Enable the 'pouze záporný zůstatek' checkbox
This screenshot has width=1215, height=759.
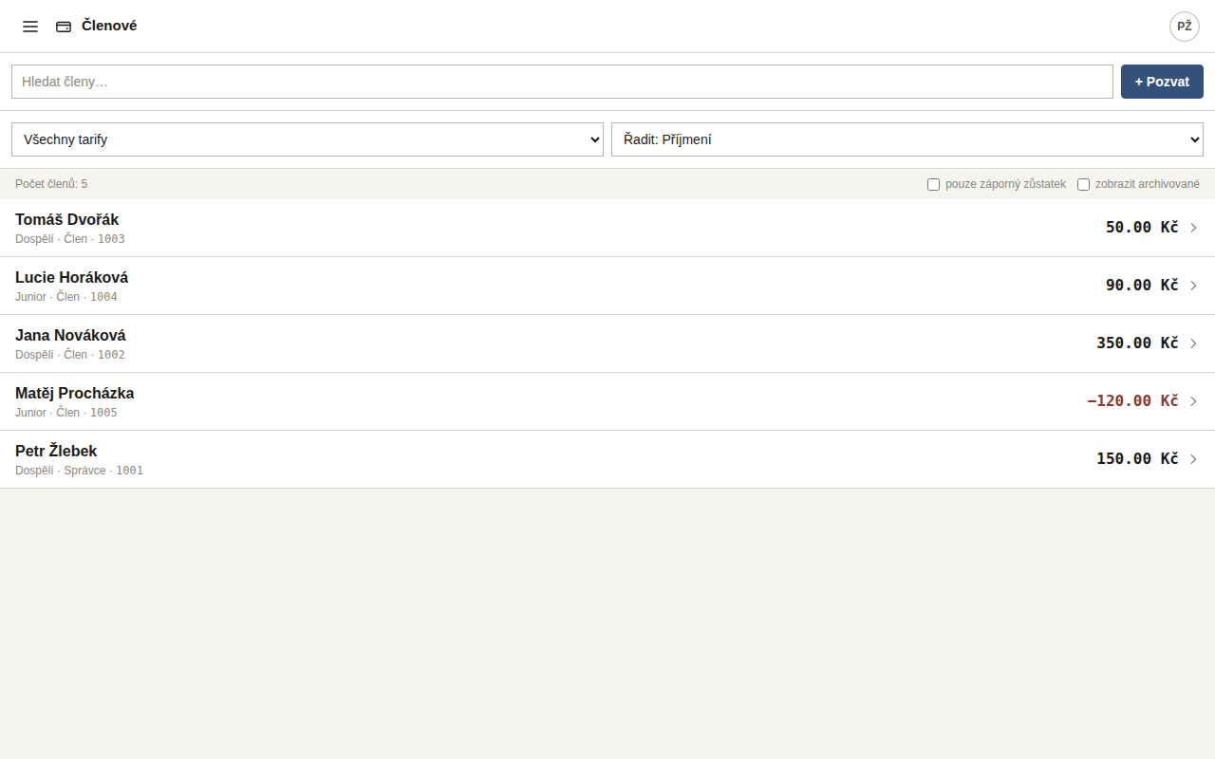(x=933, y=184)
